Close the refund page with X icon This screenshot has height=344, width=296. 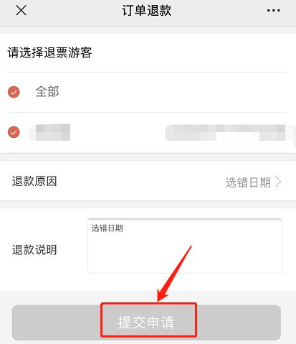point(21,11)
